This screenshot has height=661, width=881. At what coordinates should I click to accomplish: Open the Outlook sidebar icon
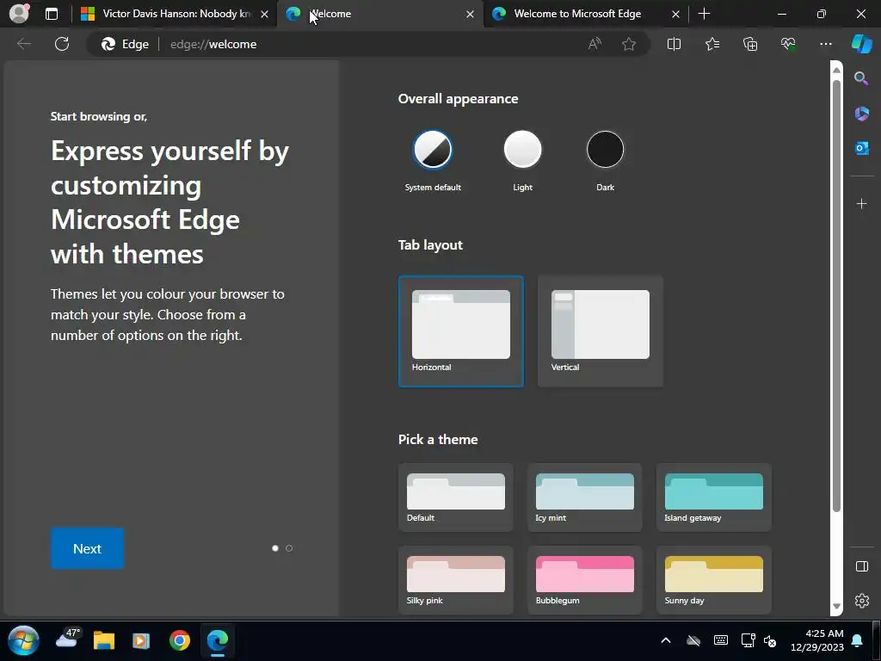[x=861, y=148]
